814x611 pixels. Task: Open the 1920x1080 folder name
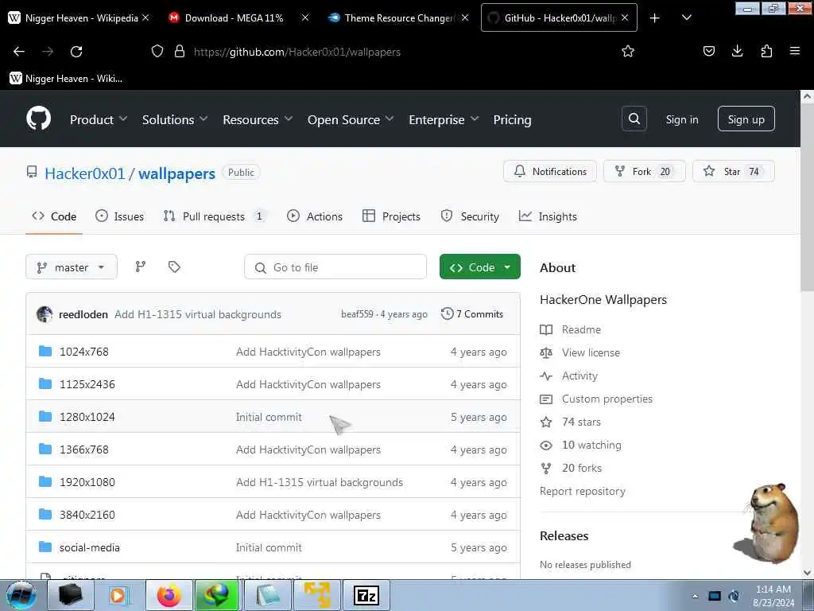(87, 482)
